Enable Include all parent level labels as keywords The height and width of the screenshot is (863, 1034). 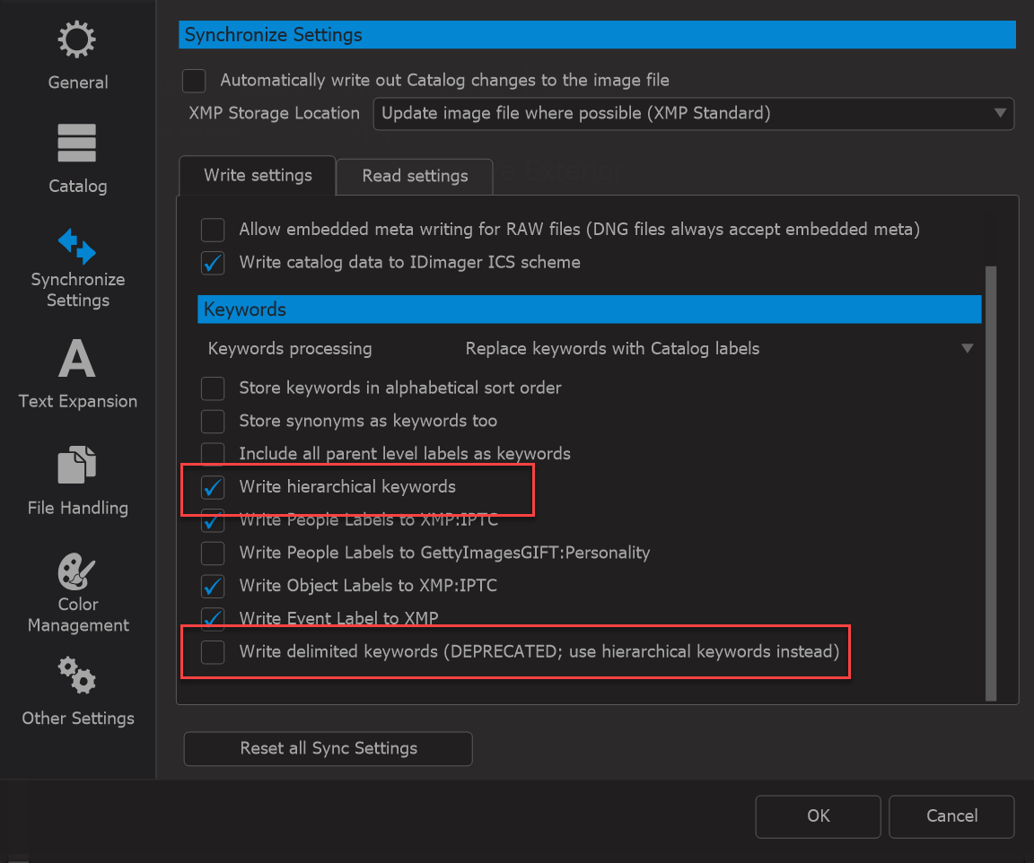(x=213, y=453)
